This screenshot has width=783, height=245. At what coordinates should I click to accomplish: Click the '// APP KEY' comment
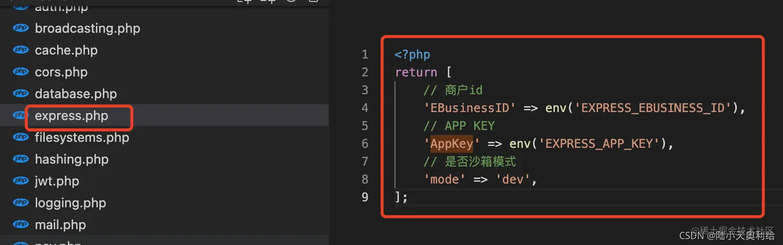[x=459, y=126]
